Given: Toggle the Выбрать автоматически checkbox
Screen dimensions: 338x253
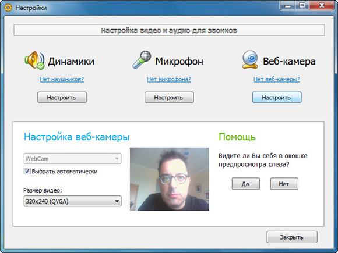Looking at the screenshot, I should coord(27,171).
